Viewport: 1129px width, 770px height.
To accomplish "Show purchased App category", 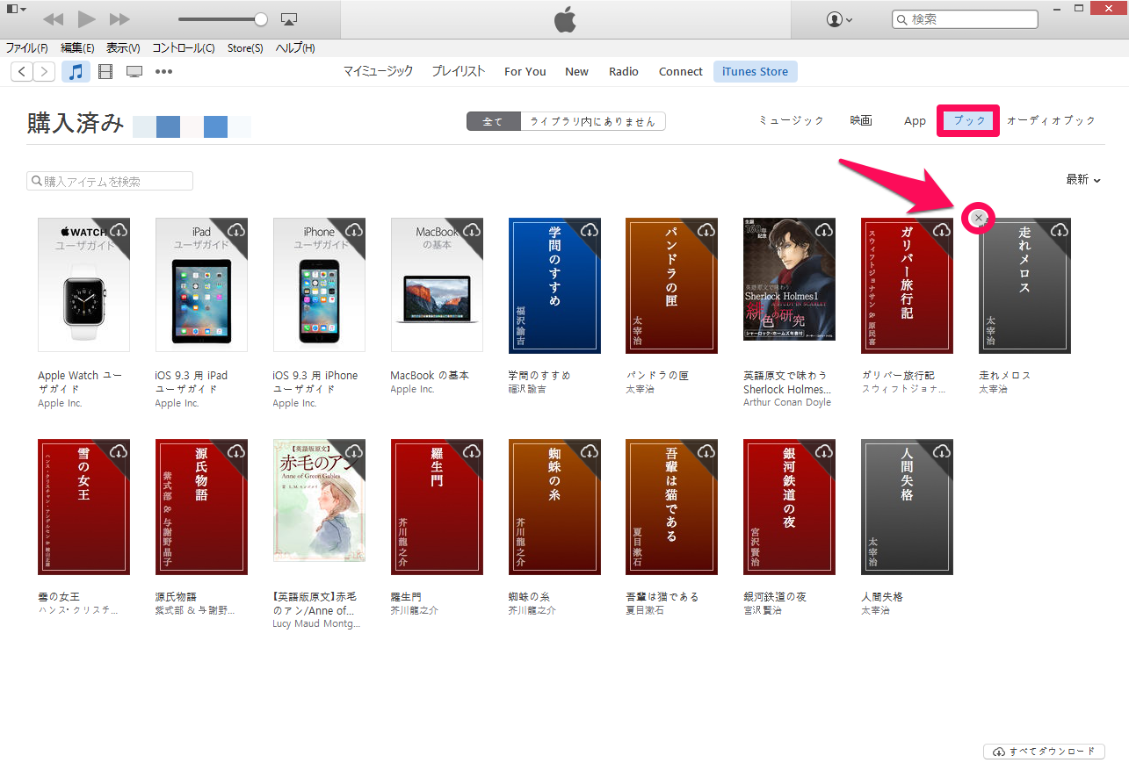I will click(915, 121).
